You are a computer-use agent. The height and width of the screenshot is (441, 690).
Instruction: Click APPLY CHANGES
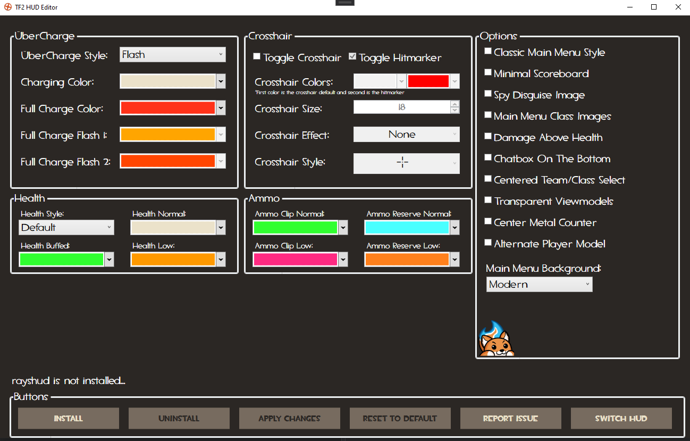click(289, 418)
